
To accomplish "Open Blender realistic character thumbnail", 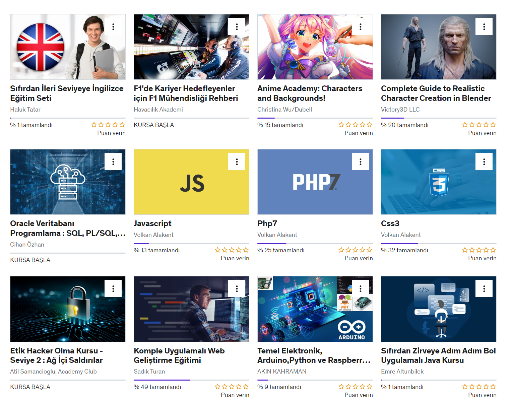I will point(439,47).
